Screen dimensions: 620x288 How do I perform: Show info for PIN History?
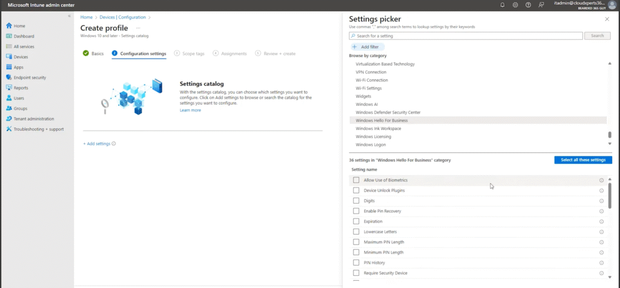pos(601,263)
